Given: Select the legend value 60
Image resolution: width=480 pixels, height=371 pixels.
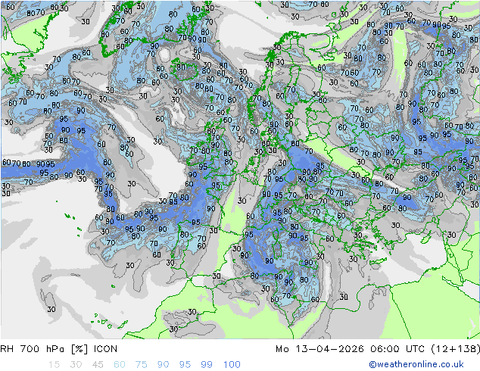Looking at the screenshot, I should tap(120, 365).
